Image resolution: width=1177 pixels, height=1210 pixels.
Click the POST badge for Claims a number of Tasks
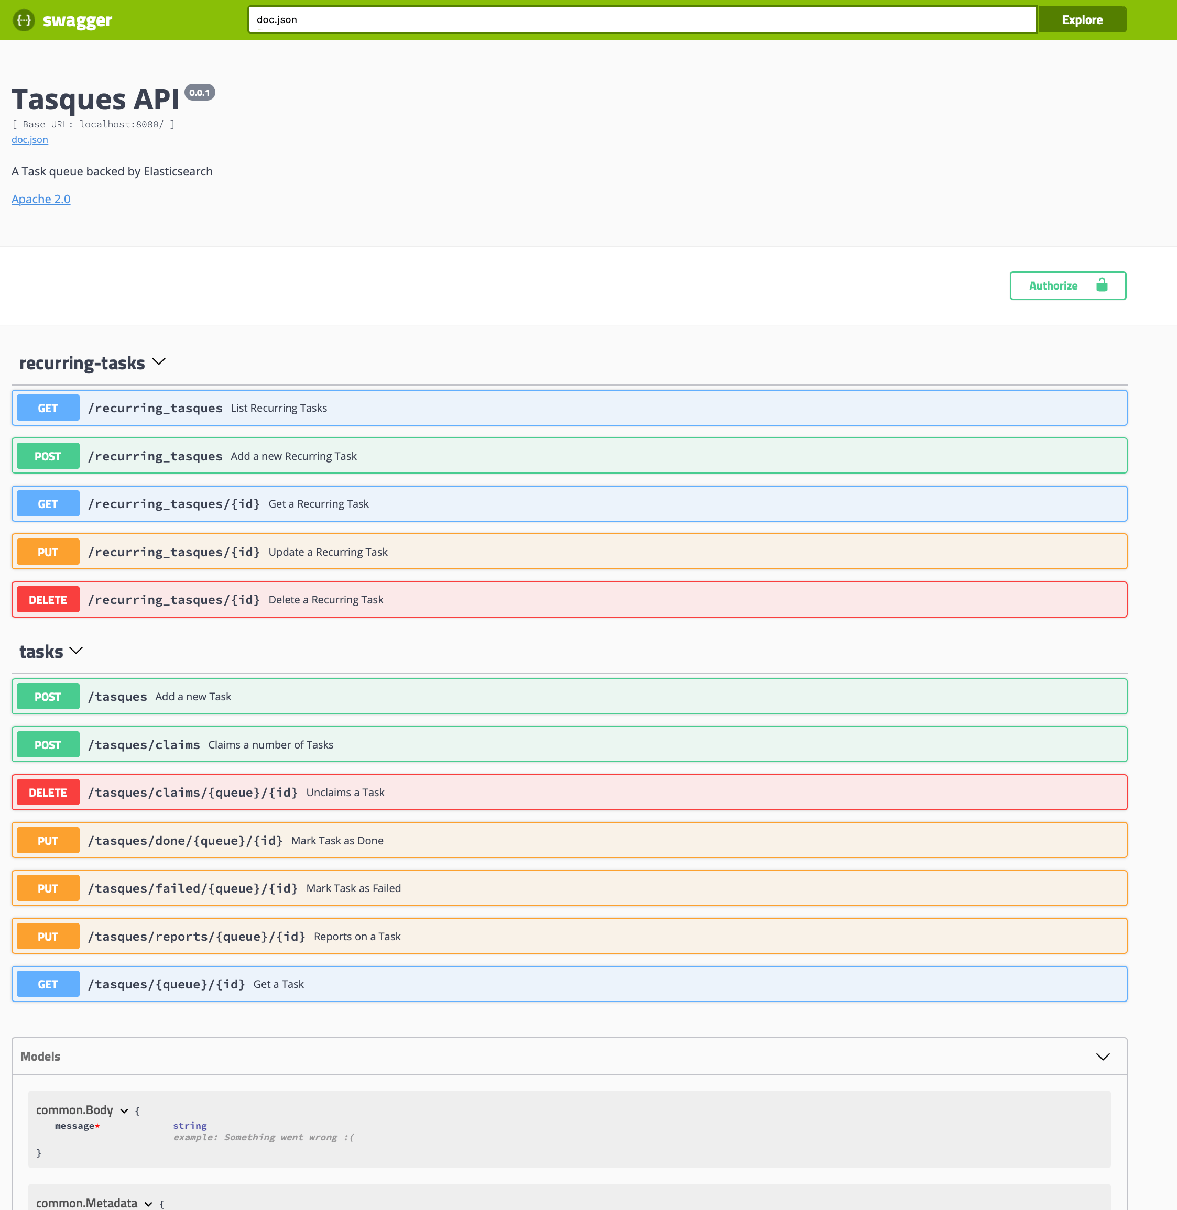[48, 745]
